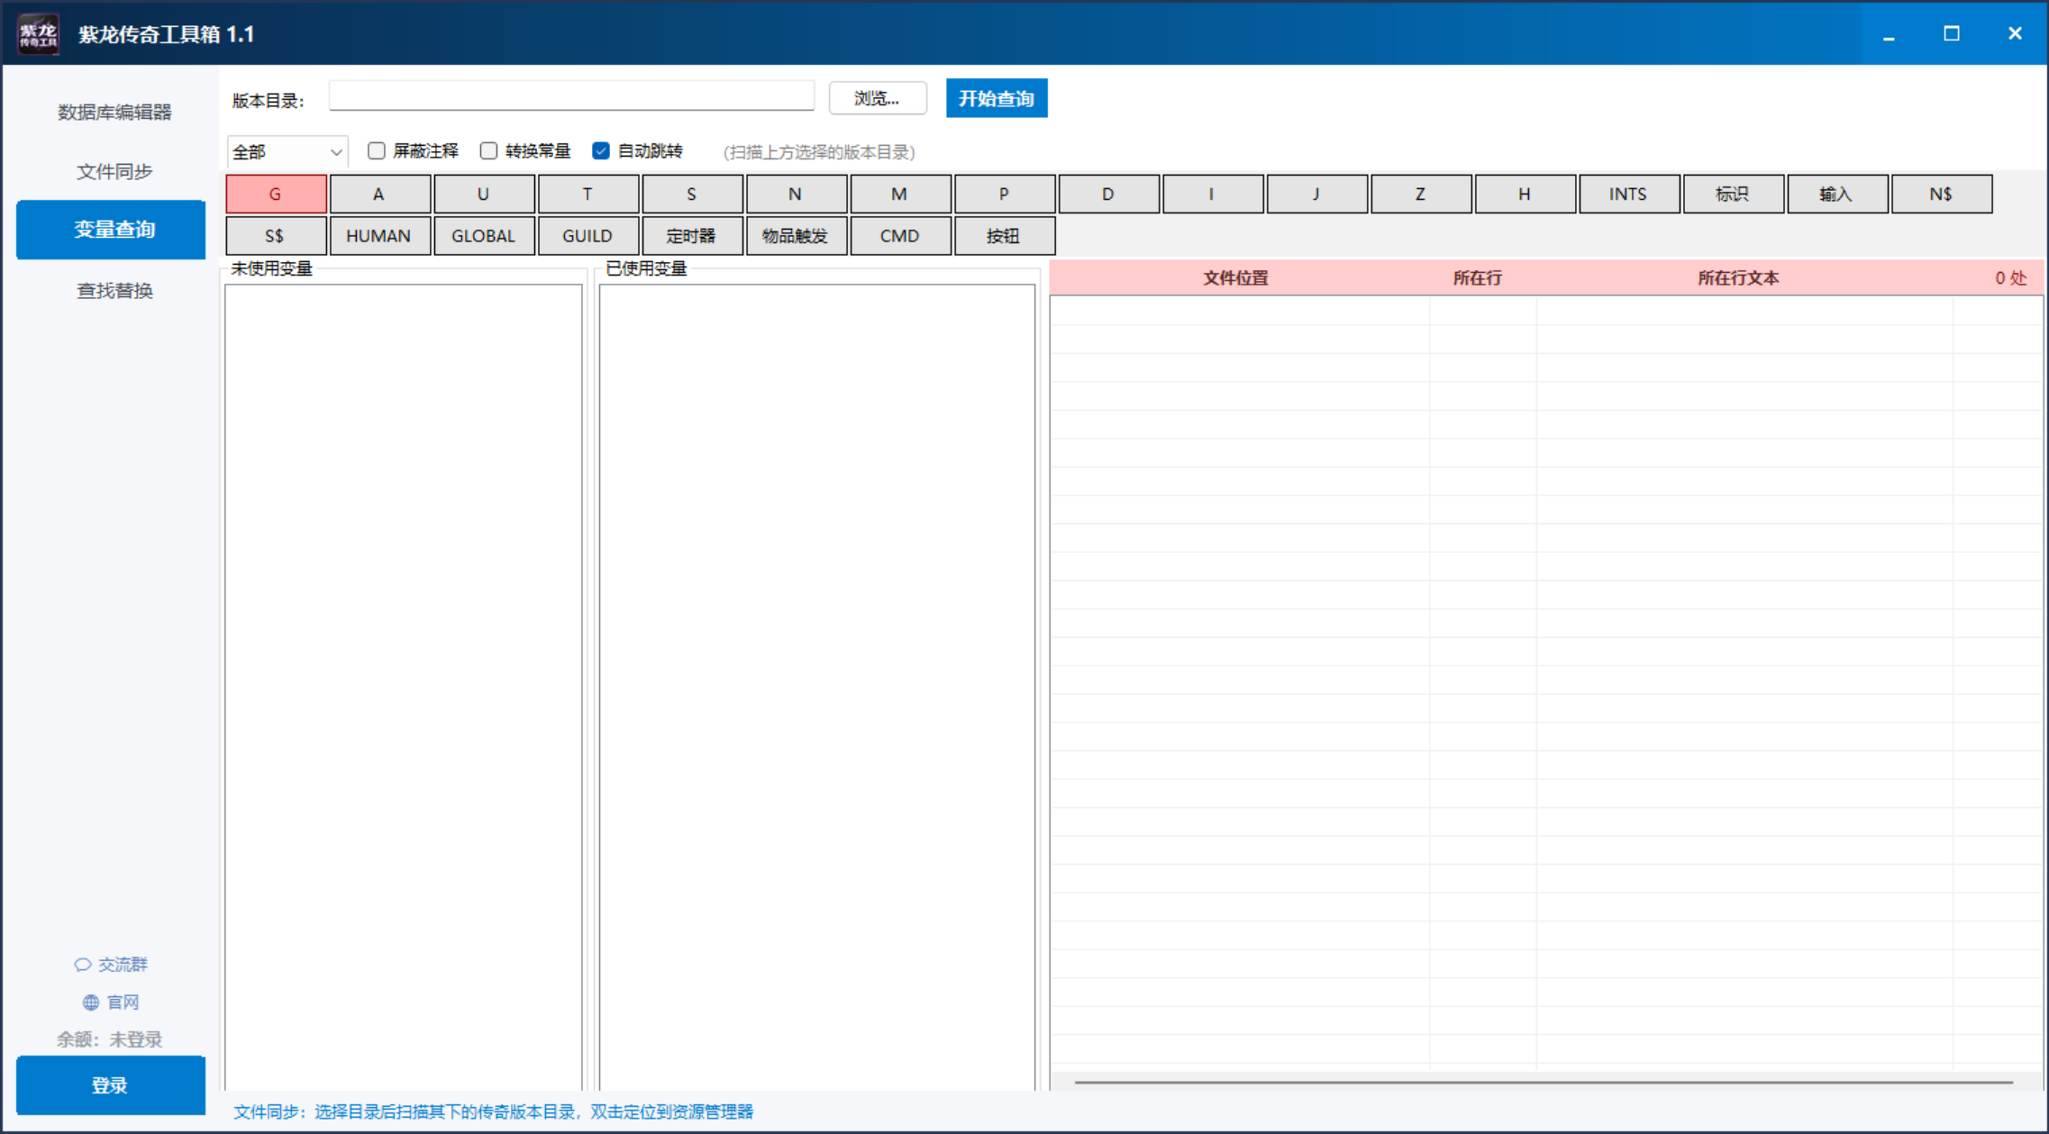Click the 浏览... button
This screenshot has height=1134, width=2049.
click(878, 98)
